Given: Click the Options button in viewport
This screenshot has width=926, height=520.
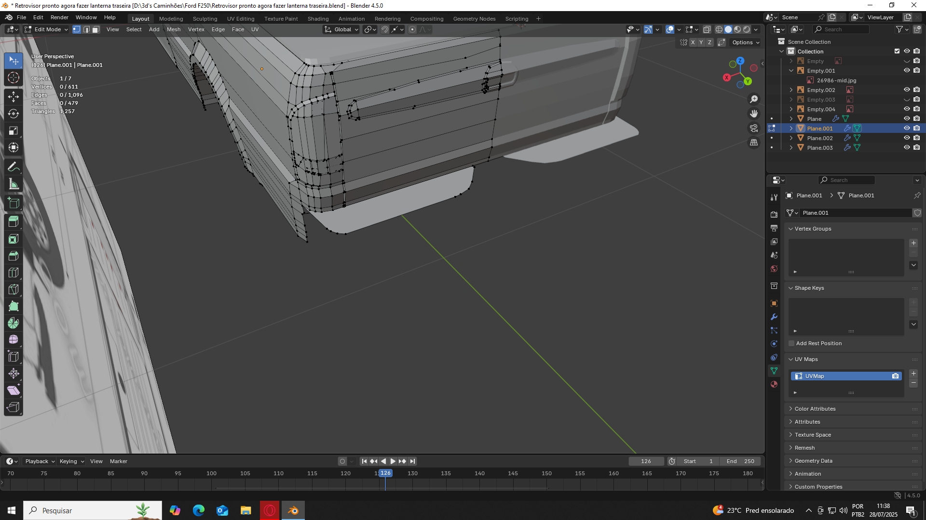Looking at the screenshot, I should (x=745, y=42).
